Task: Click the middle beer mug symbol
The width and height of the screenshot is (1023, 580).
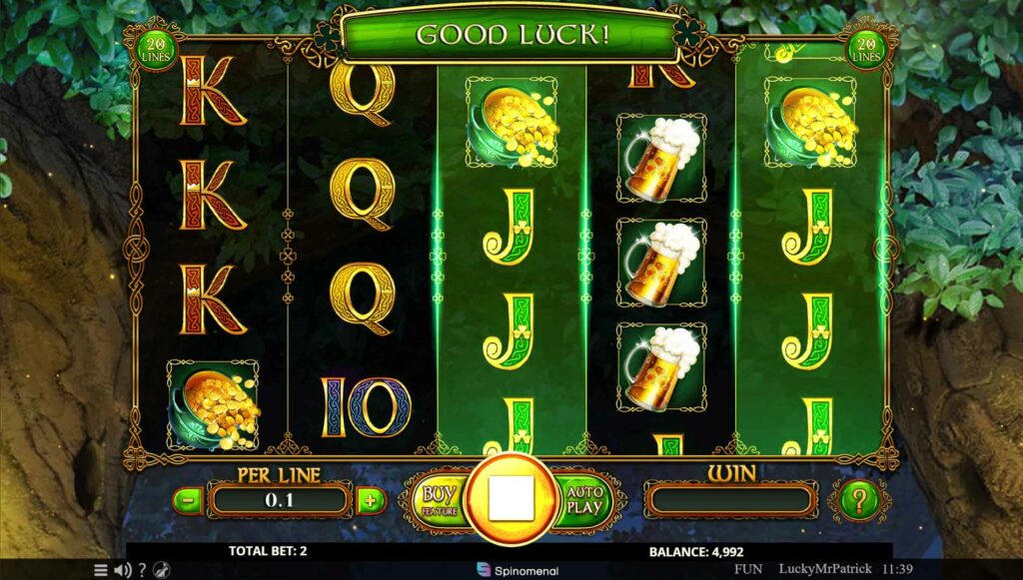Action: pos(661,262)
